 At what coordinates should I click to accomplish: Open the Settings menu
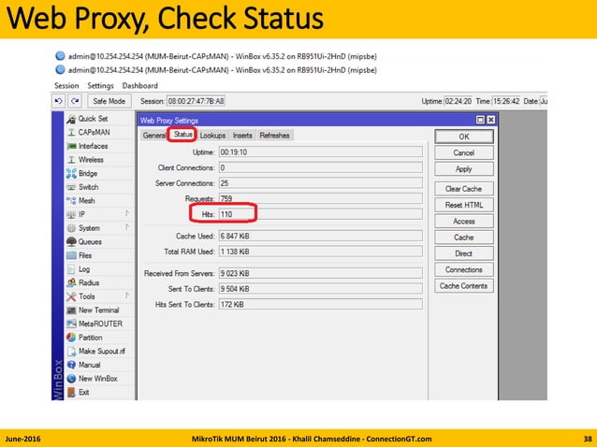point(100,86)
